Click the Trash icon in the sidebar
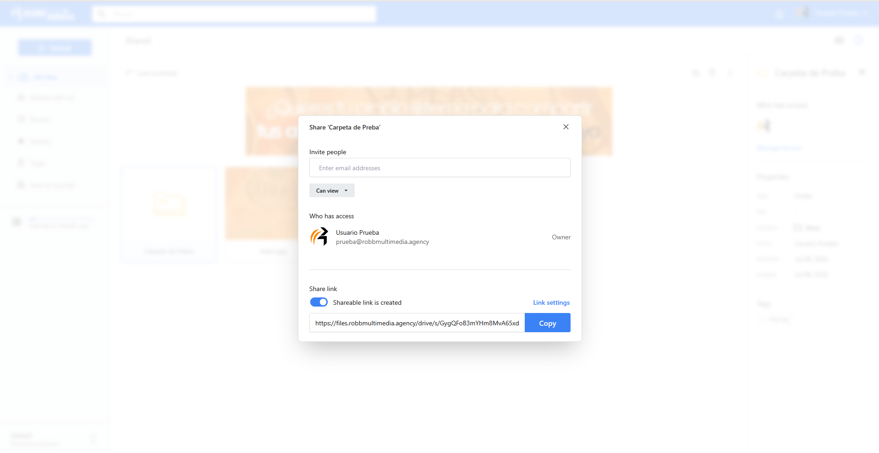Viewport: 879px width, 453px height. point(21,163)
